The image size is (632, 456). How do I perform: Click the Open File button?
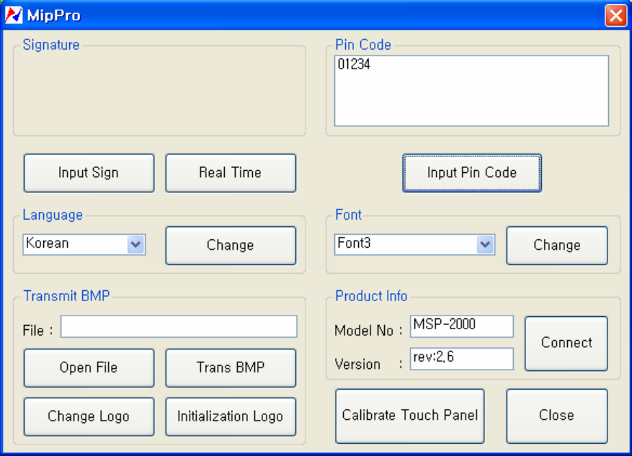click(x=89, y=368)
